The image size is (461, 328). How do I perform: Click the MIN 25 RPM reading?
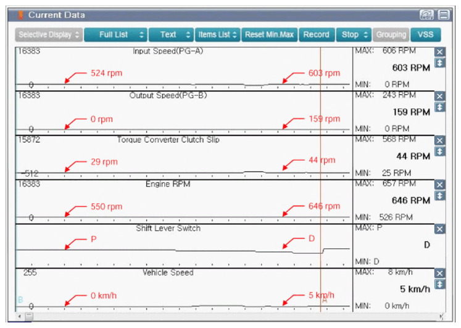coord(383,173)
